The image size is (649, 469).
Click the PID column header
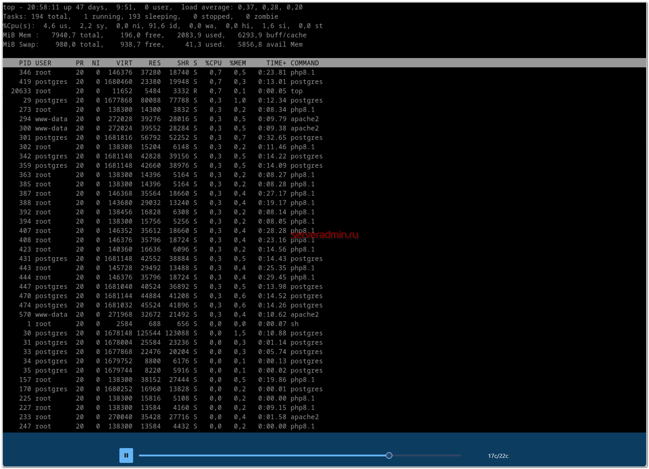pos(25,63)
